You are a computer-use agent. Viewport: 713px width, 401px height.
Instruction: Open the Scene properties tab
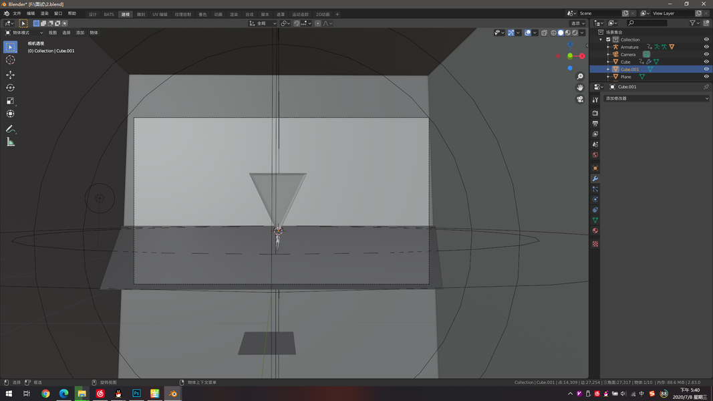[x=595, y=144]
